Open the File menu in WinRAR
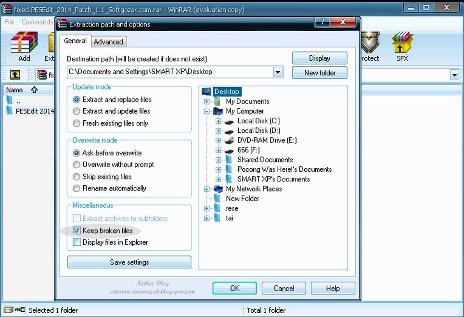Screen dimensions: 464x317 click(9, 22)
